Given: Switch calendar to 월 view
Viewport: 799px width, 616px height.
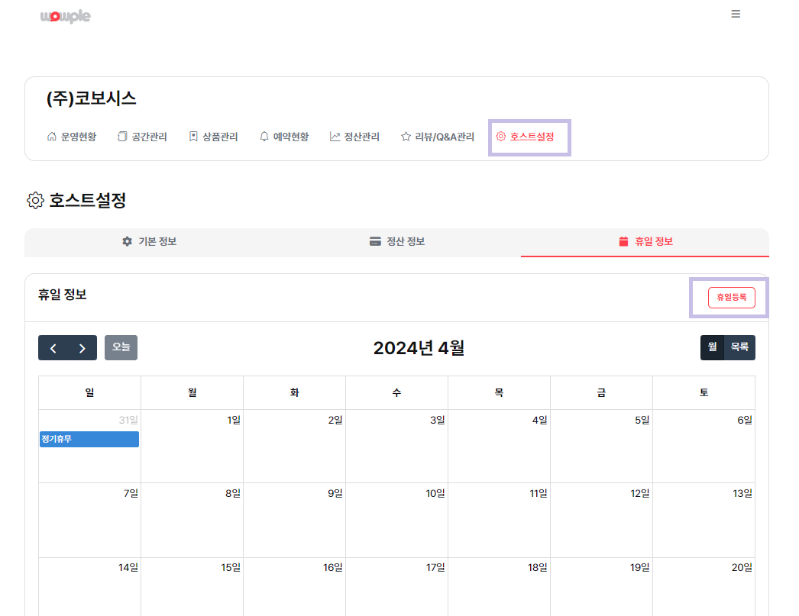Looking at the screenshot, I should (712, 347).
